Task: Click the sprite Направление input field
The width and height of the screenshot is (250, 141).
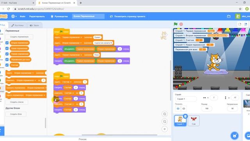Action: click(x=232, y=108)
